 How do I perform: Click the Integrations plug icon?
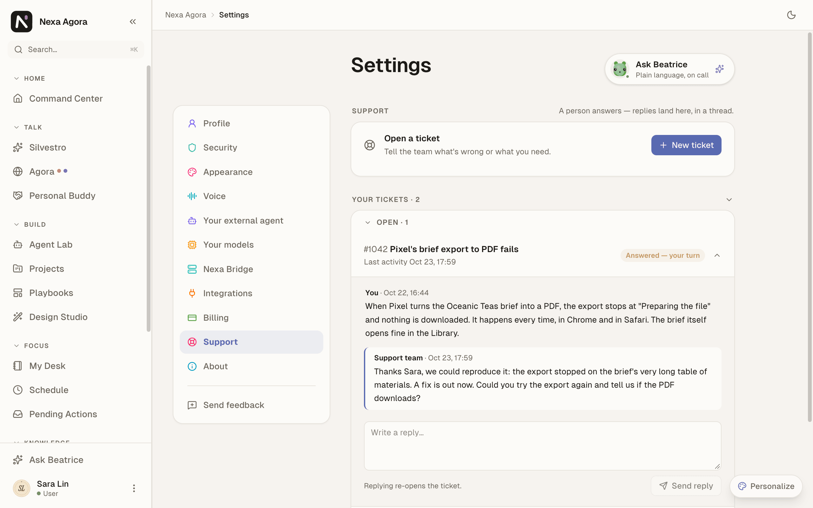pyautogui.click(x=192, y=293)
